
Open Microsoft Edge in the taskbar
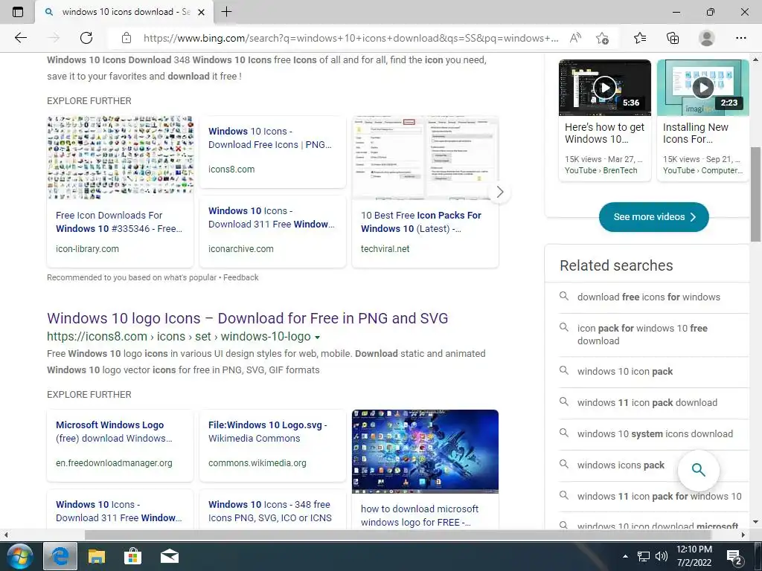coord(60,556)
